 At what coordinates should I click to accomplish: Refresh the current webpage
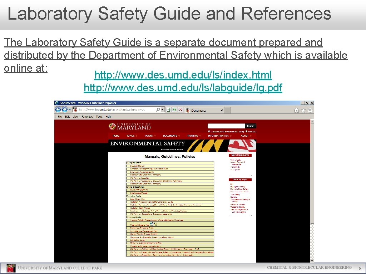point(174,110)
